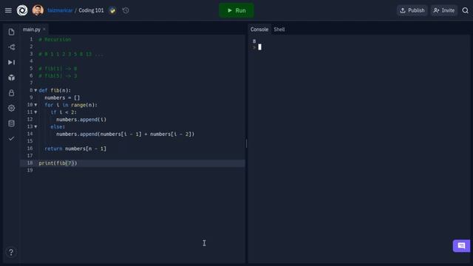The image size is (473, 266).
Task: Open the Help question mark icon
Action: pos(11,252)
